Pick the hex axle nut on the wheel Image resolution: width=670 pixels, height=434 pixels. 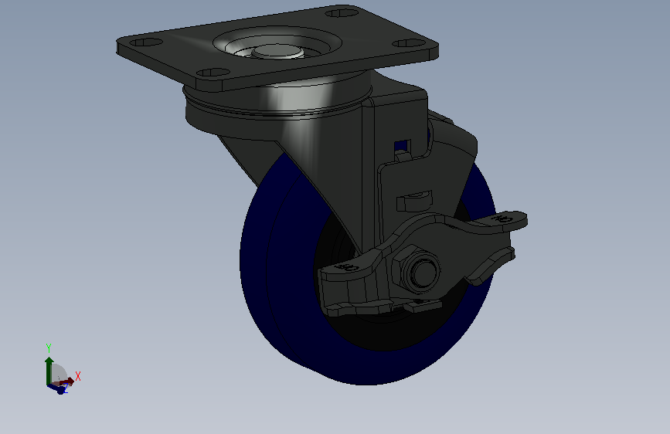coord(417,269)
